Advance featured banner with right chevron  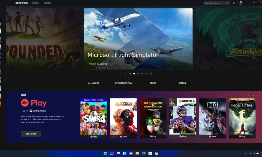tap(151, 74)
